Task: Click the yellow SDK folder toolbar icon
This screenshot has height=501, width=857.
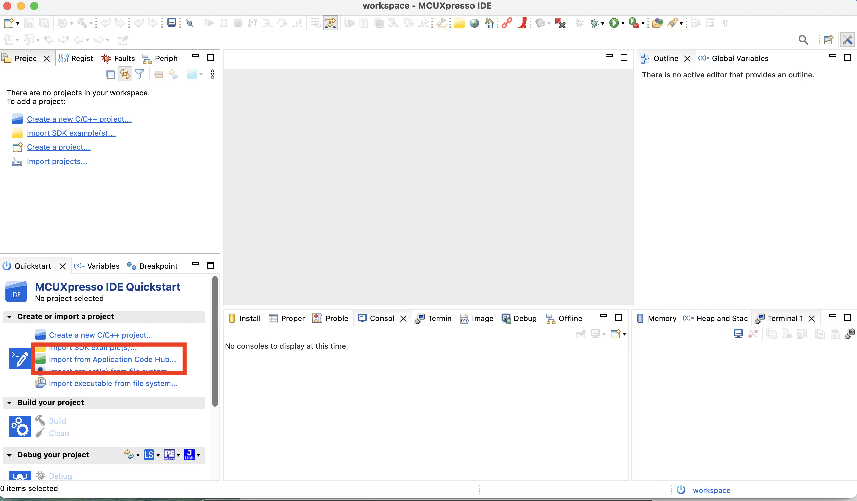Action: click(x=459, y=23)
